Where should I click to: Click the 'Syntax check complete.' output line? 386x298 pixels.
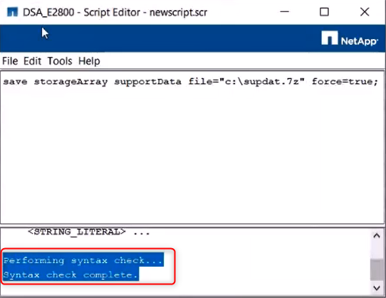(71, 275)
